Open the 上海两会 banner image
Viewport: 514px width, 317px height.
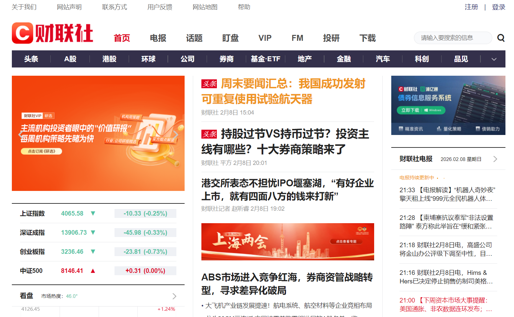click(288, 242)
